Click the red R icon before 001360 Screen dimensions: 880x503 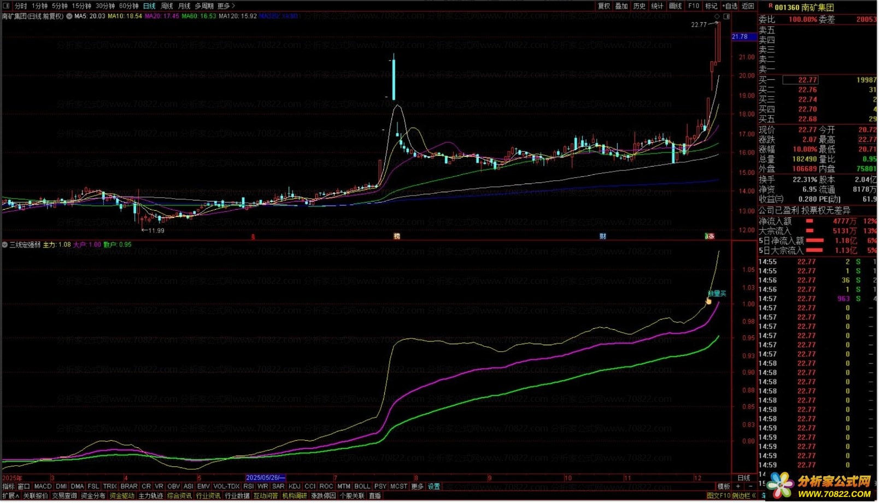(771, 7)
